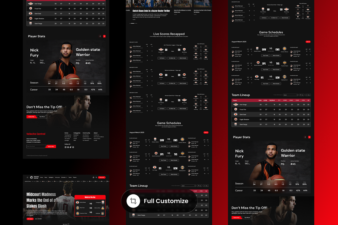Open the Clutch Chaos buzzer beater headline
This screenshot has height=225, width=338.
click(x=151, y=11)
